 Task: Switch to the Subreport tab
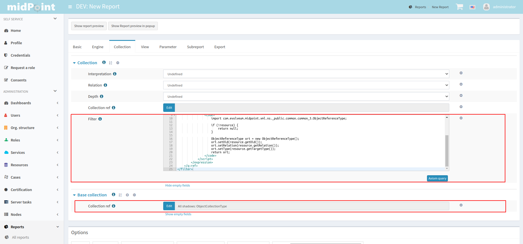pos(195,47)
